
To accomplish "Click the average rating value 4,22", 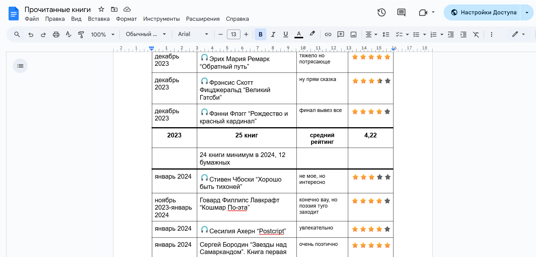I will pyautogui.click(x=370, y=135).
